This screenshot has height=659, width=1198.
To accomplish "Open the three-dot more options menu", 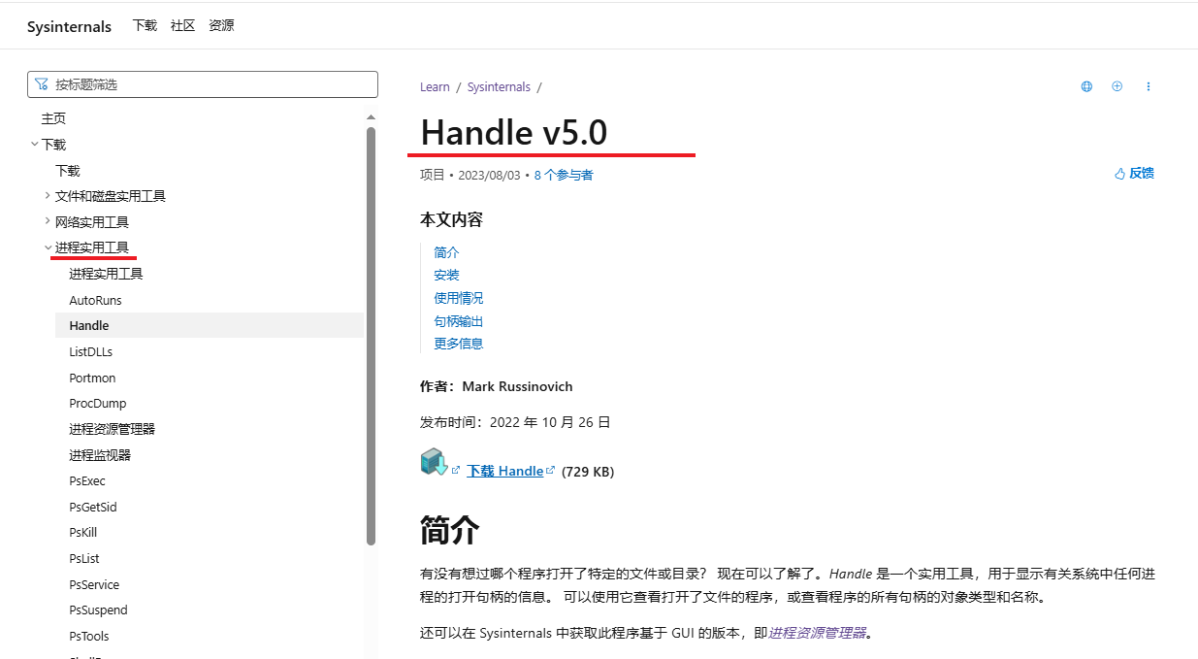I will 1149,86.
